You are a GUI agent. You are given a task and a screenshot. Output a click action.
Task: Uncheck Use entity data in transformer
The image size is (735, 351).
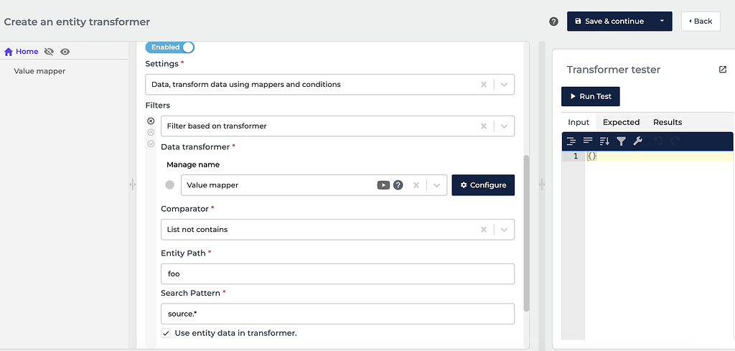pyautogui.click(x=166, y=333)
